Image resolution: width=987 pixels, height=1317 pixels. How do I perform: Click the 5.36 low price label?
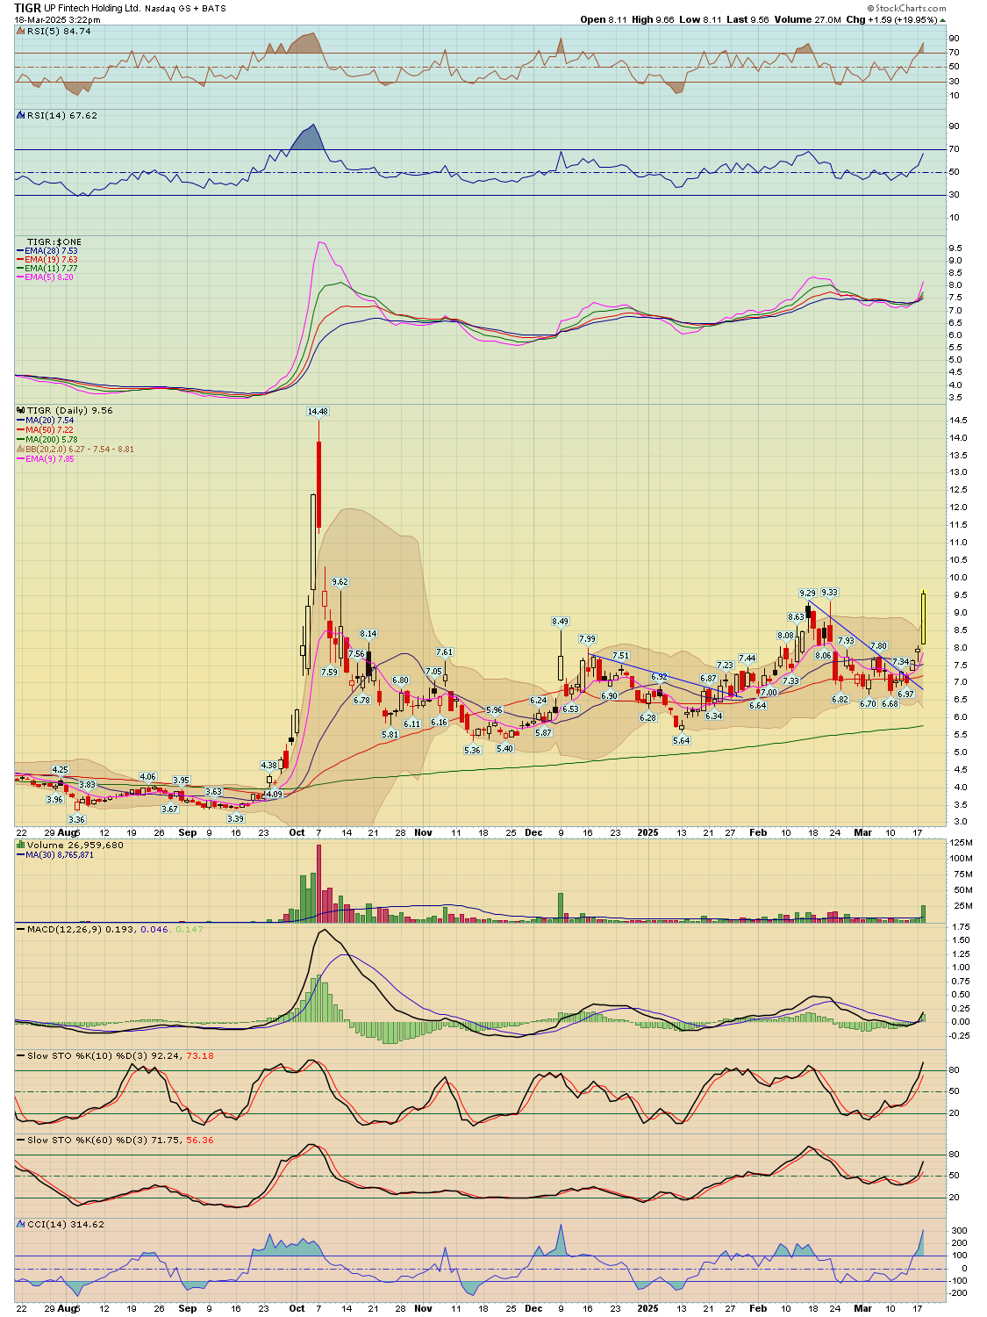pyautogui.click(x=472, y=751)
